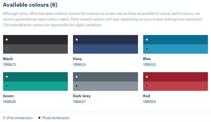
Task: Choose the Blue pre-immersion swatch
Action: pyautogui.click(x=175, y=40)
